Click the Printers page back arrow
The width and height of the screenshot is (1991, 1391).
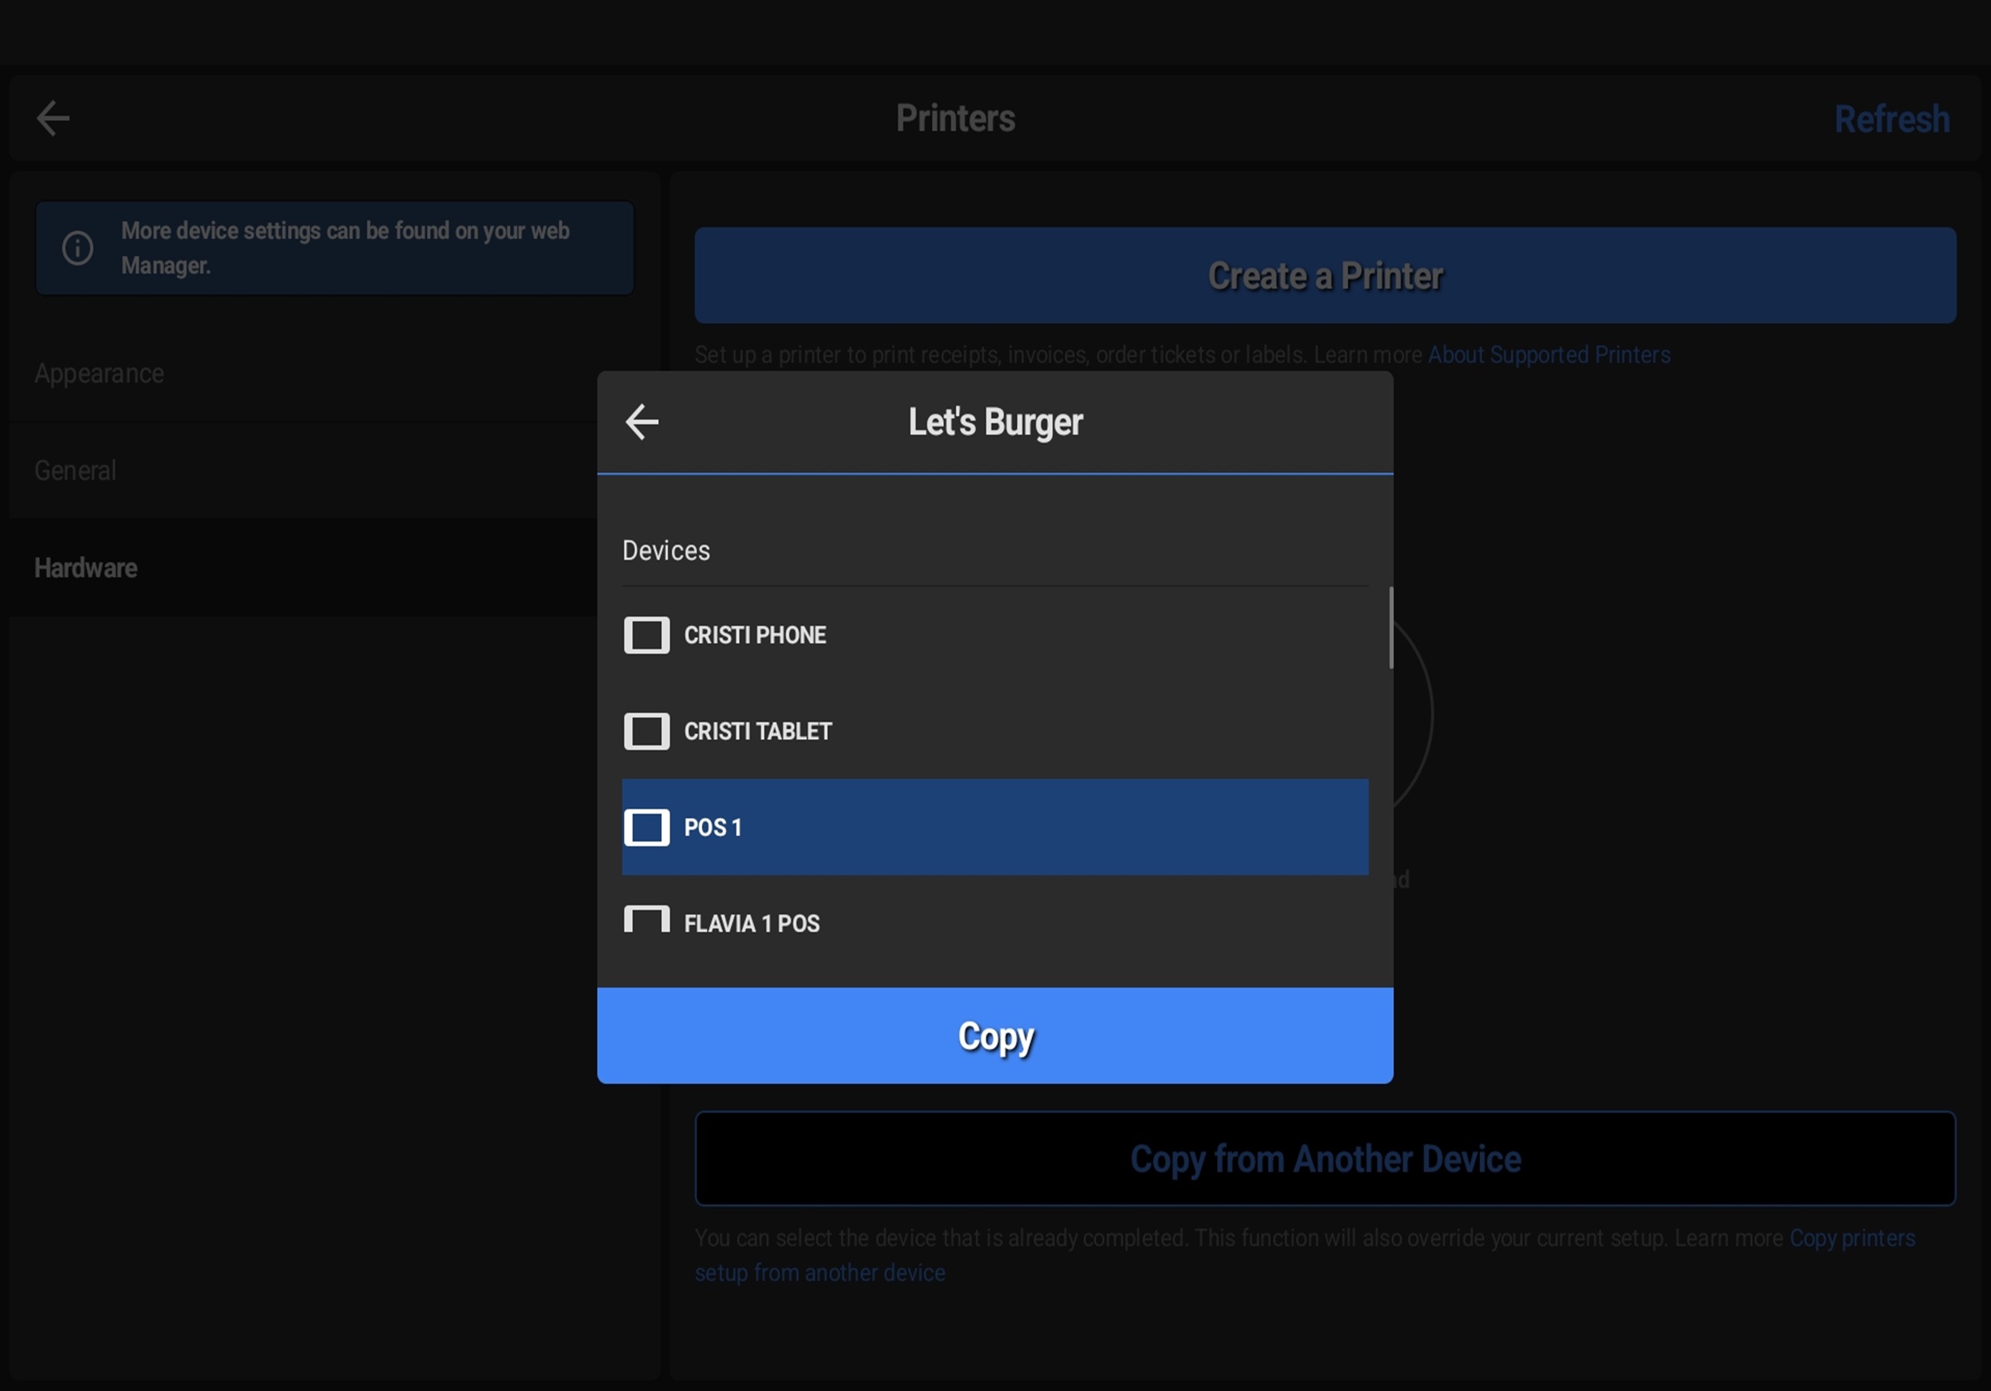click(53, 118)
